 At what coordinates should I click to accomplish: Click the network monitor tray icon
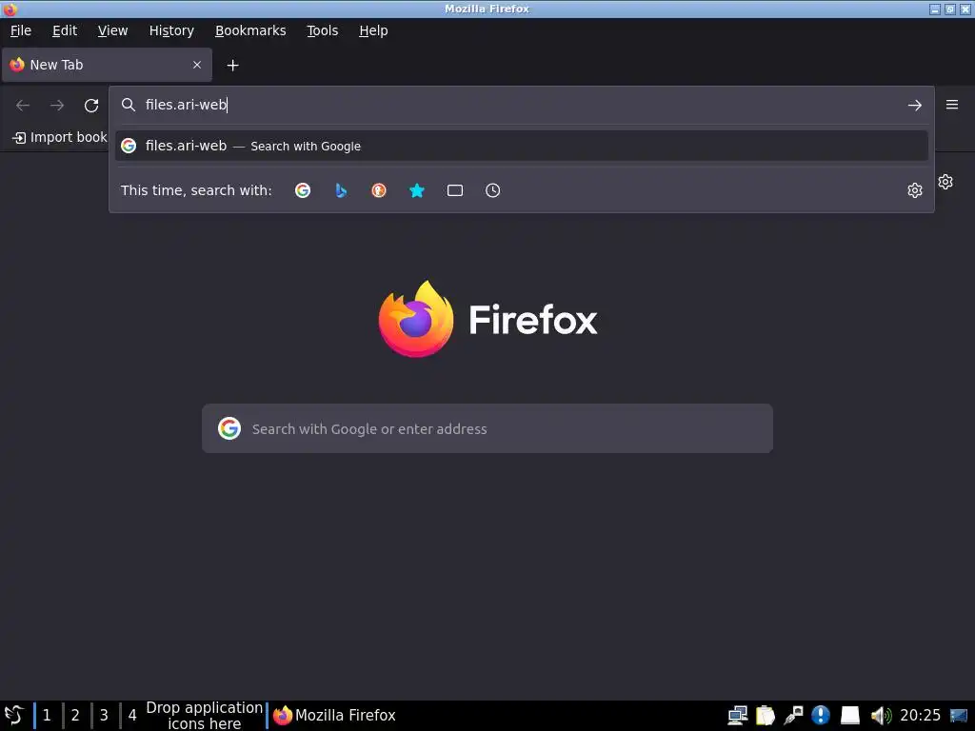(738, 716)
